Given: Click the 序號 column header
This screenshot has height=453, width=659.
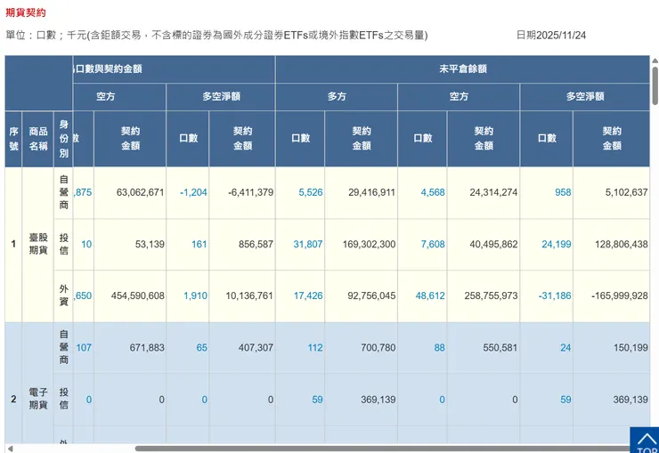Looking at the screenshot, I should [13, 139].
